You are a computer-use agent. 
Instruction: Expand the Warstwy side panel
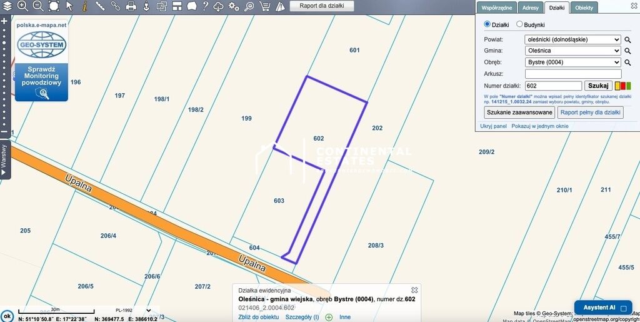[4, 159]
